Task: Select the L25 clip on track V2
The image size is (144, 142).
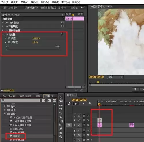Action: coord(100,120)
